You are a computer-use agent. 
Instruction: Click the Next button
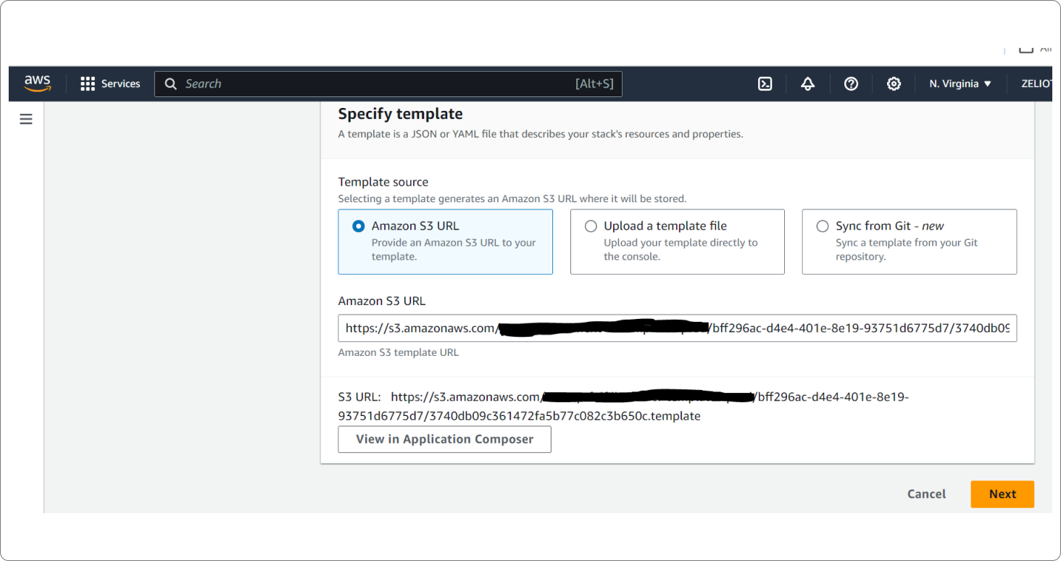[x=1002, y=494]
